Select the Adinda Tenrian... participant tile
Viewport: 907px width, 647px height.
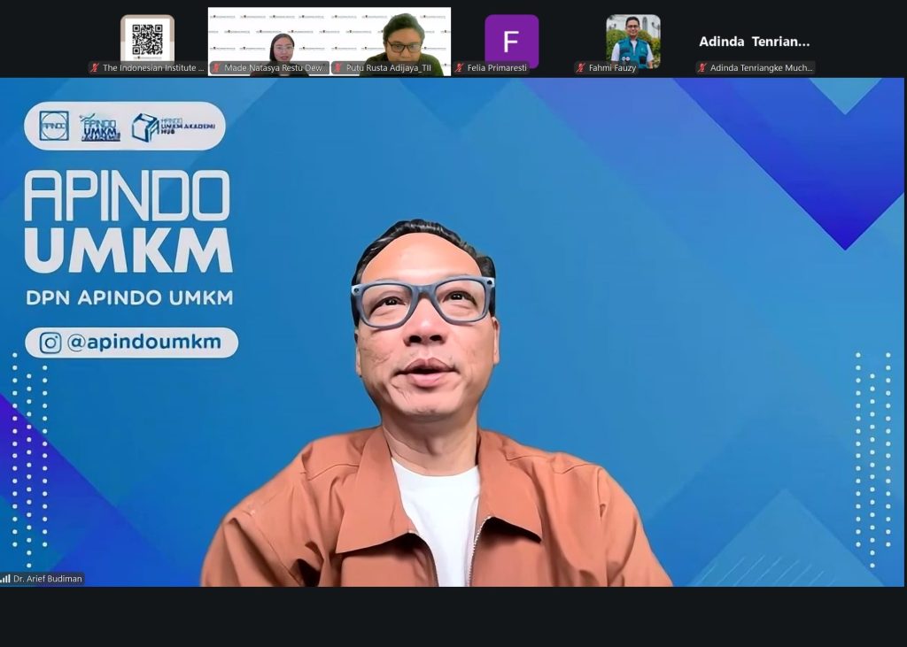point(754,42)
